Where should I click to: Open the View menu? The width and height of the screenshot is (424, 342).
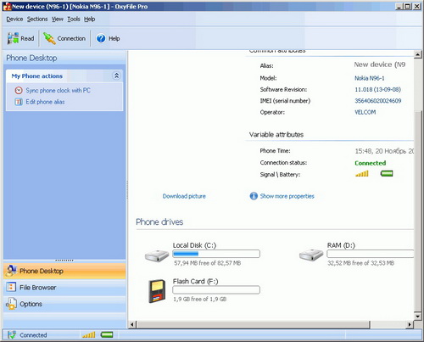[58, 20]
